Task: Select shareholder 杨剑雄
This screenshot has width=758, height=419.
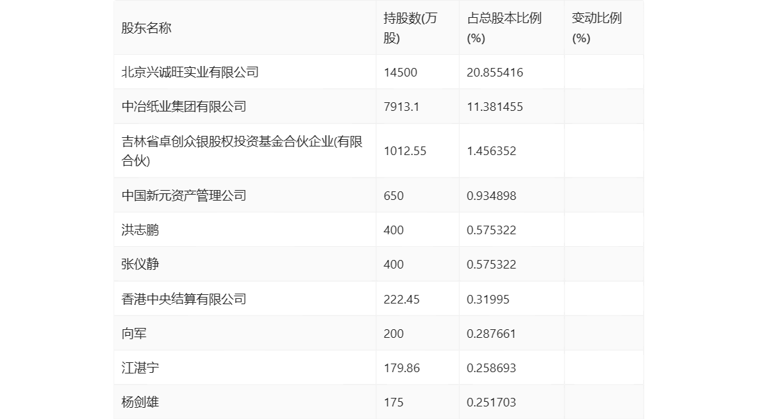Action: [140, 402]
